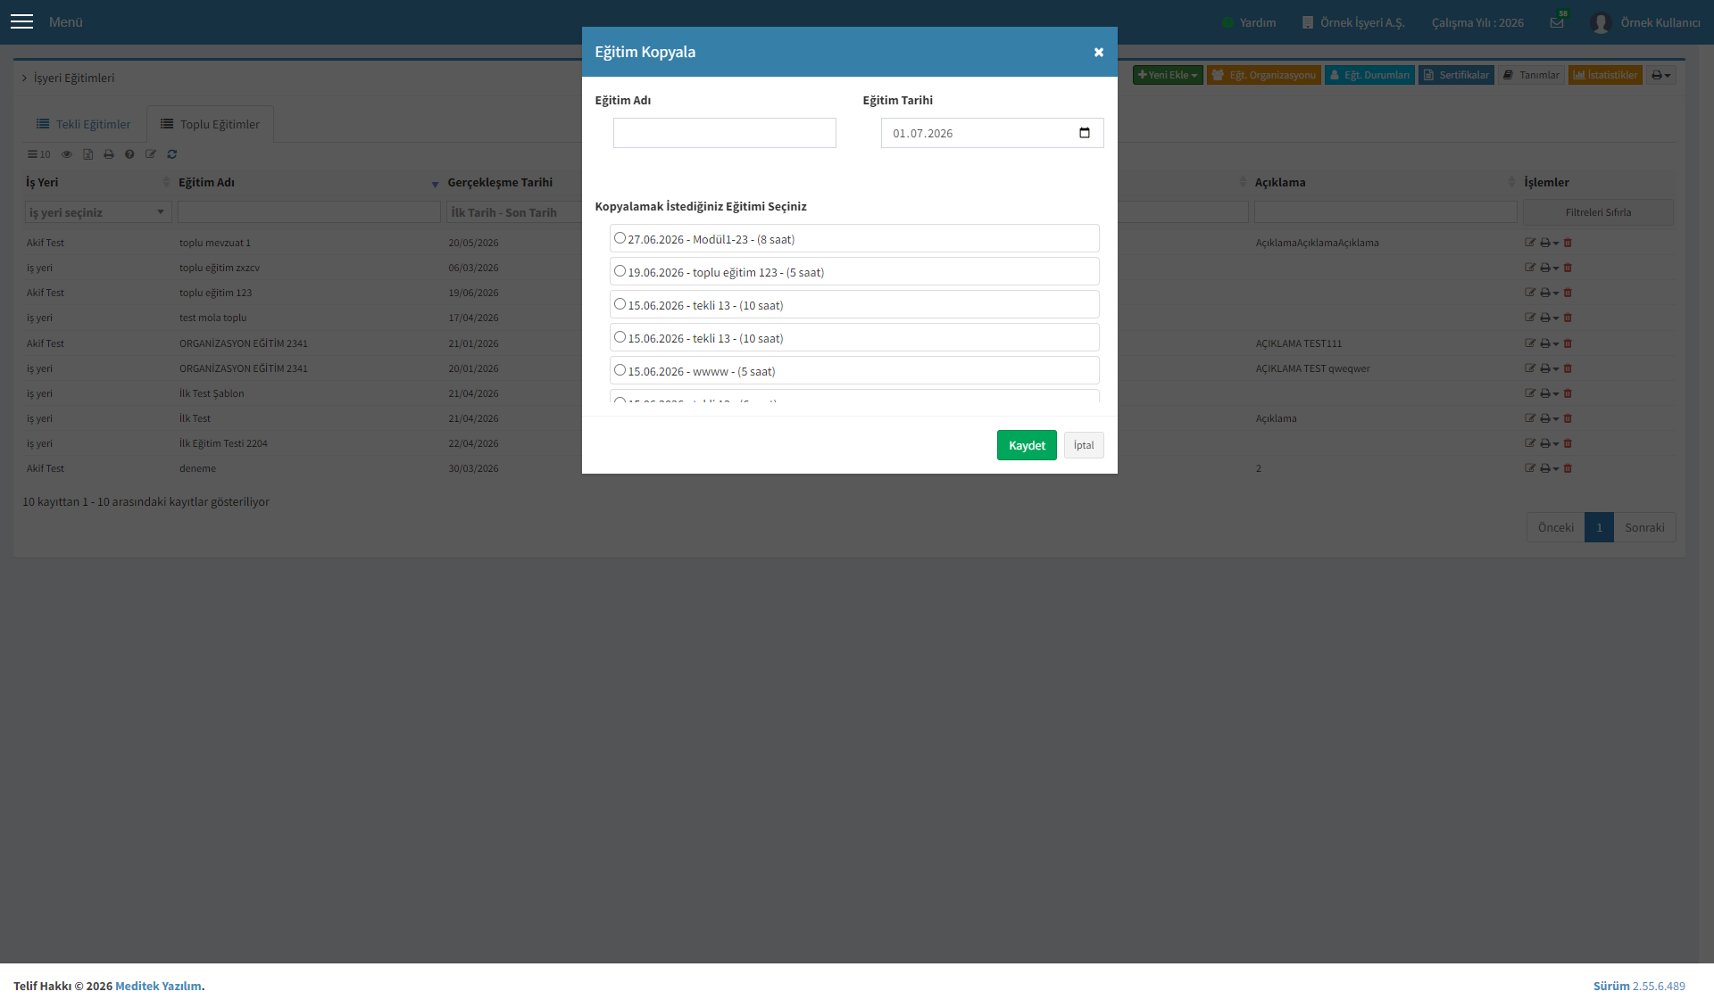Delete the toplu mevzuat 1 row
Viewport: 1714px width, 1008px height.
tap(1568, 243)
